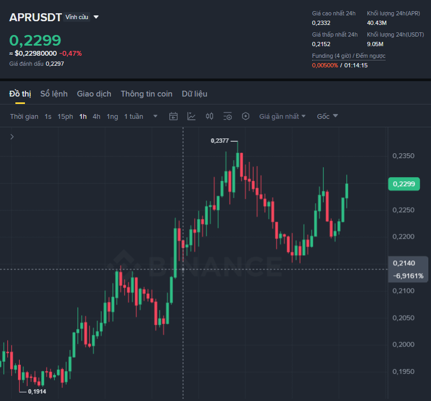
Task: Open the candlestick chart style icon
Action: point(210,117)
